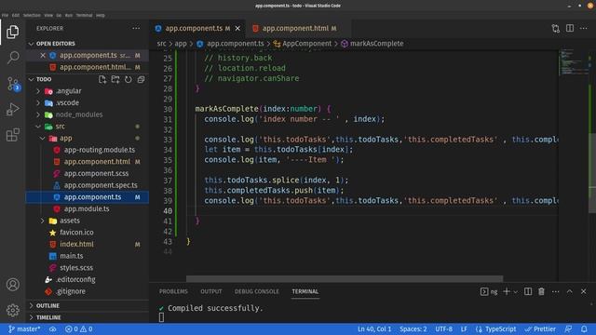Open the Terminal menu in menu bar
Screen dimensions: 596x335
(x=84, y=15)
